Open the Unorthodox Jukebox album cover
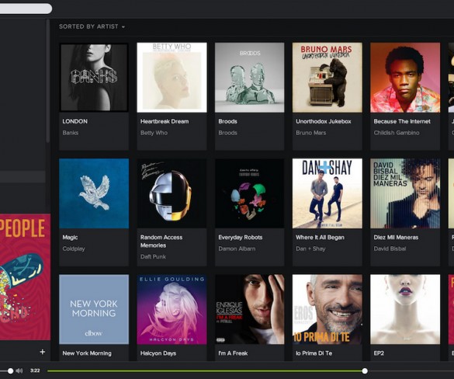Image resolution: width=454 pixels, height=379 pixels. pos(328,78)
